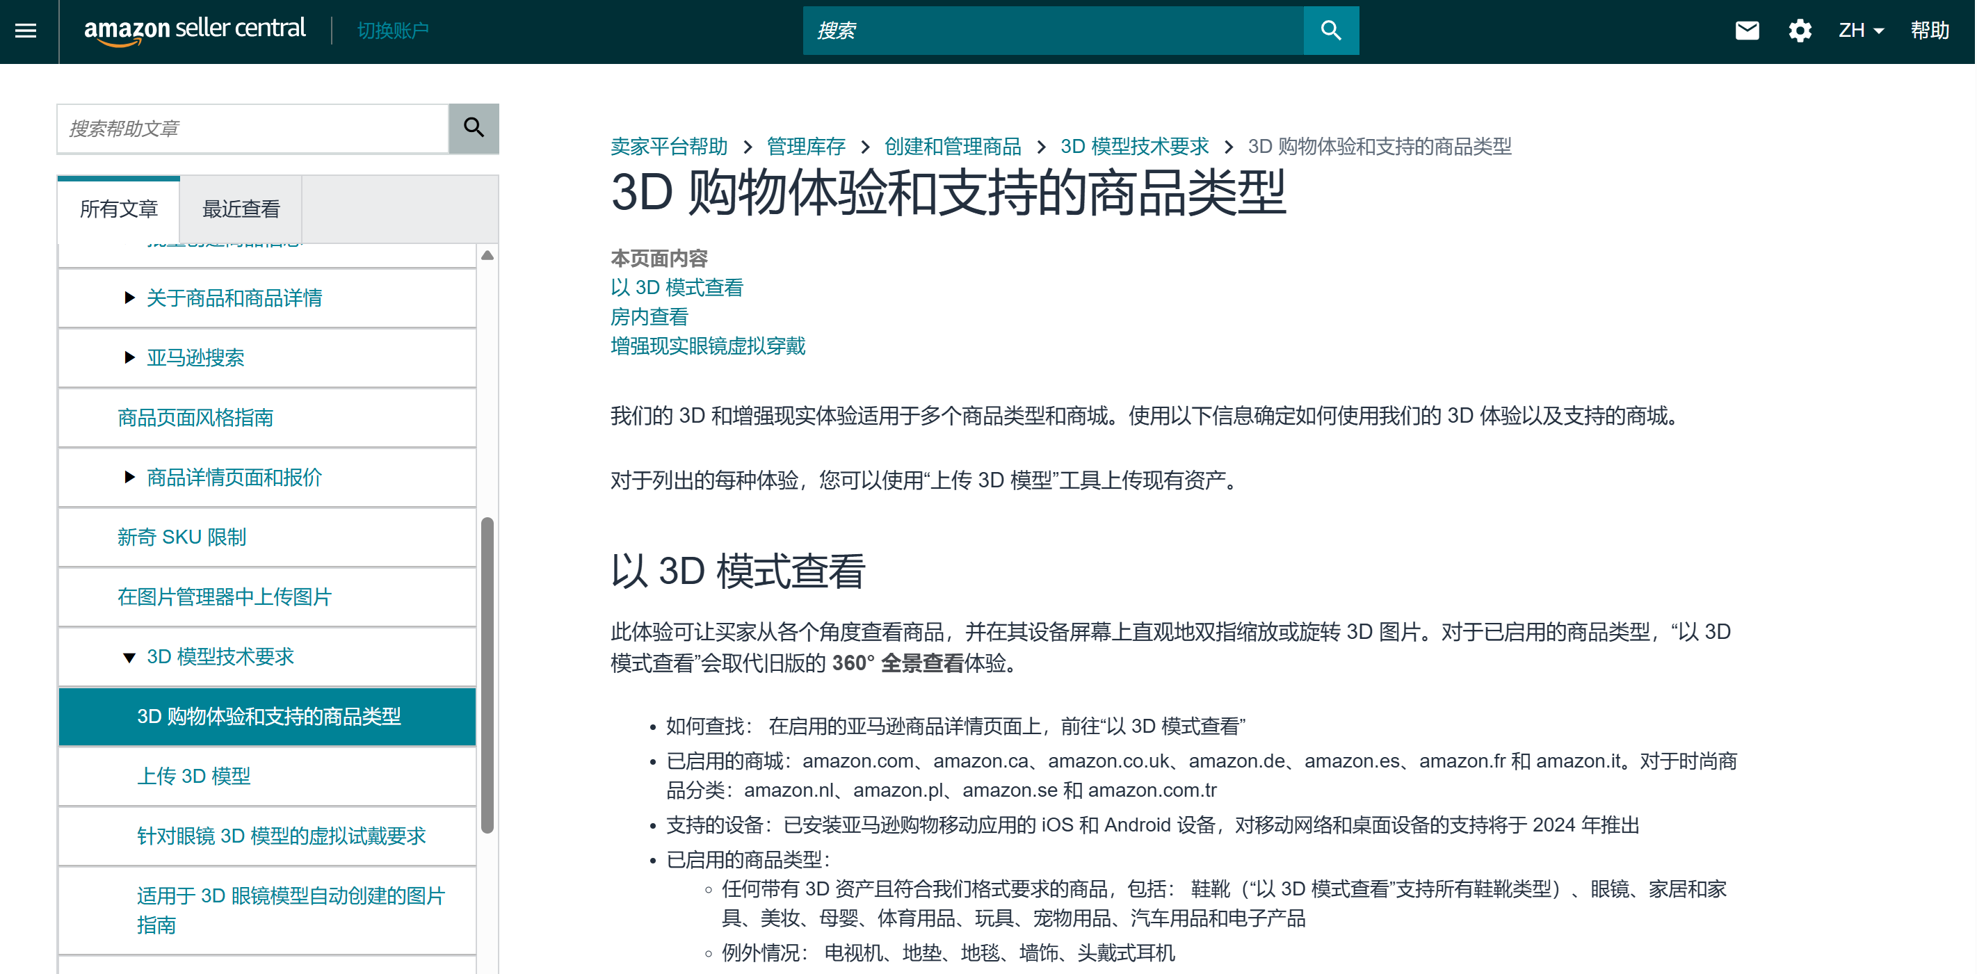Image resolution: width=1977 pixels, height=974 pixels.
Task: Open the ZH language dropdown
Action: (1860, 31)
